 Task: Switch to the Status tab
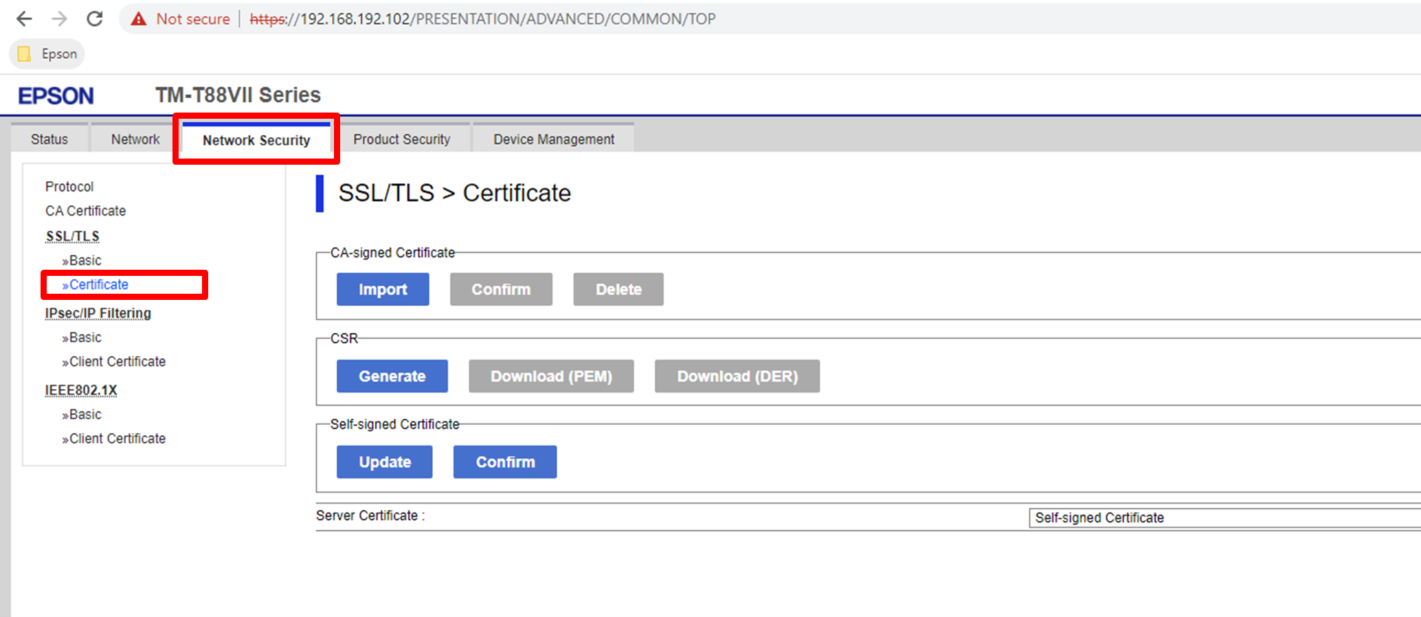pos(49,139)
